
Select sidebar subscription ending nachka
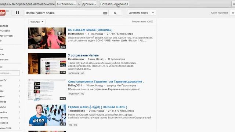pyautogui.click(x=3, y=113)
